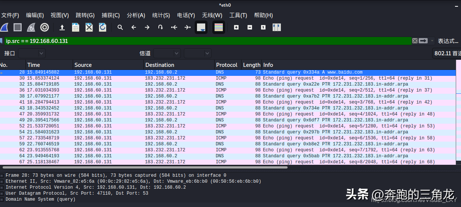Close the capture file via toolbar icon
The image size is (461, 207).
click(x=89, y=27)
